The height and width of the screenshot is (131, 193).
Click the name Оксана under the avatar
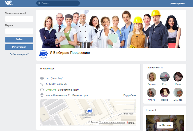[151, 84]
